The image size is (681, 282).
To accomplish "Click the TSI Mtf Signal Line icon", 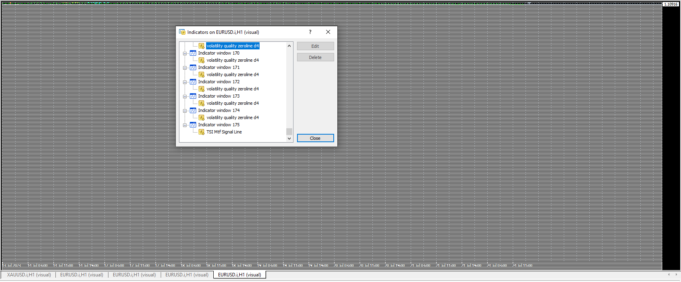I will point(202,132).
